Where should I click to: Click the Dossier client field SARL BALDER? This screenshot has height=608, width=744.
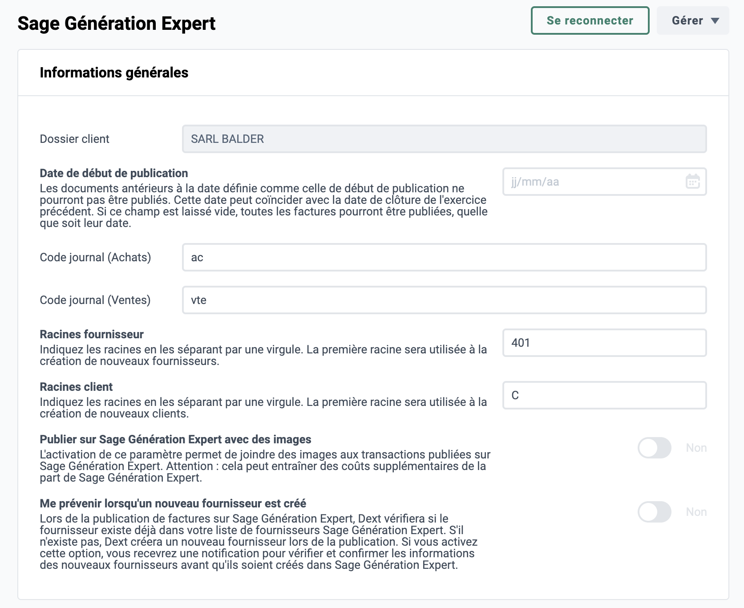(x=444, y=139)
